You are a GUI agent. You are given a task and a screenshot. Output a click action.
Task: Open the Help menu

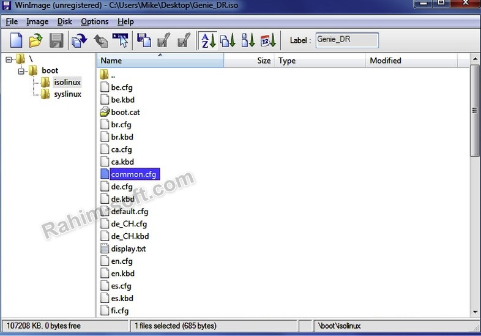tap(125, 21)
